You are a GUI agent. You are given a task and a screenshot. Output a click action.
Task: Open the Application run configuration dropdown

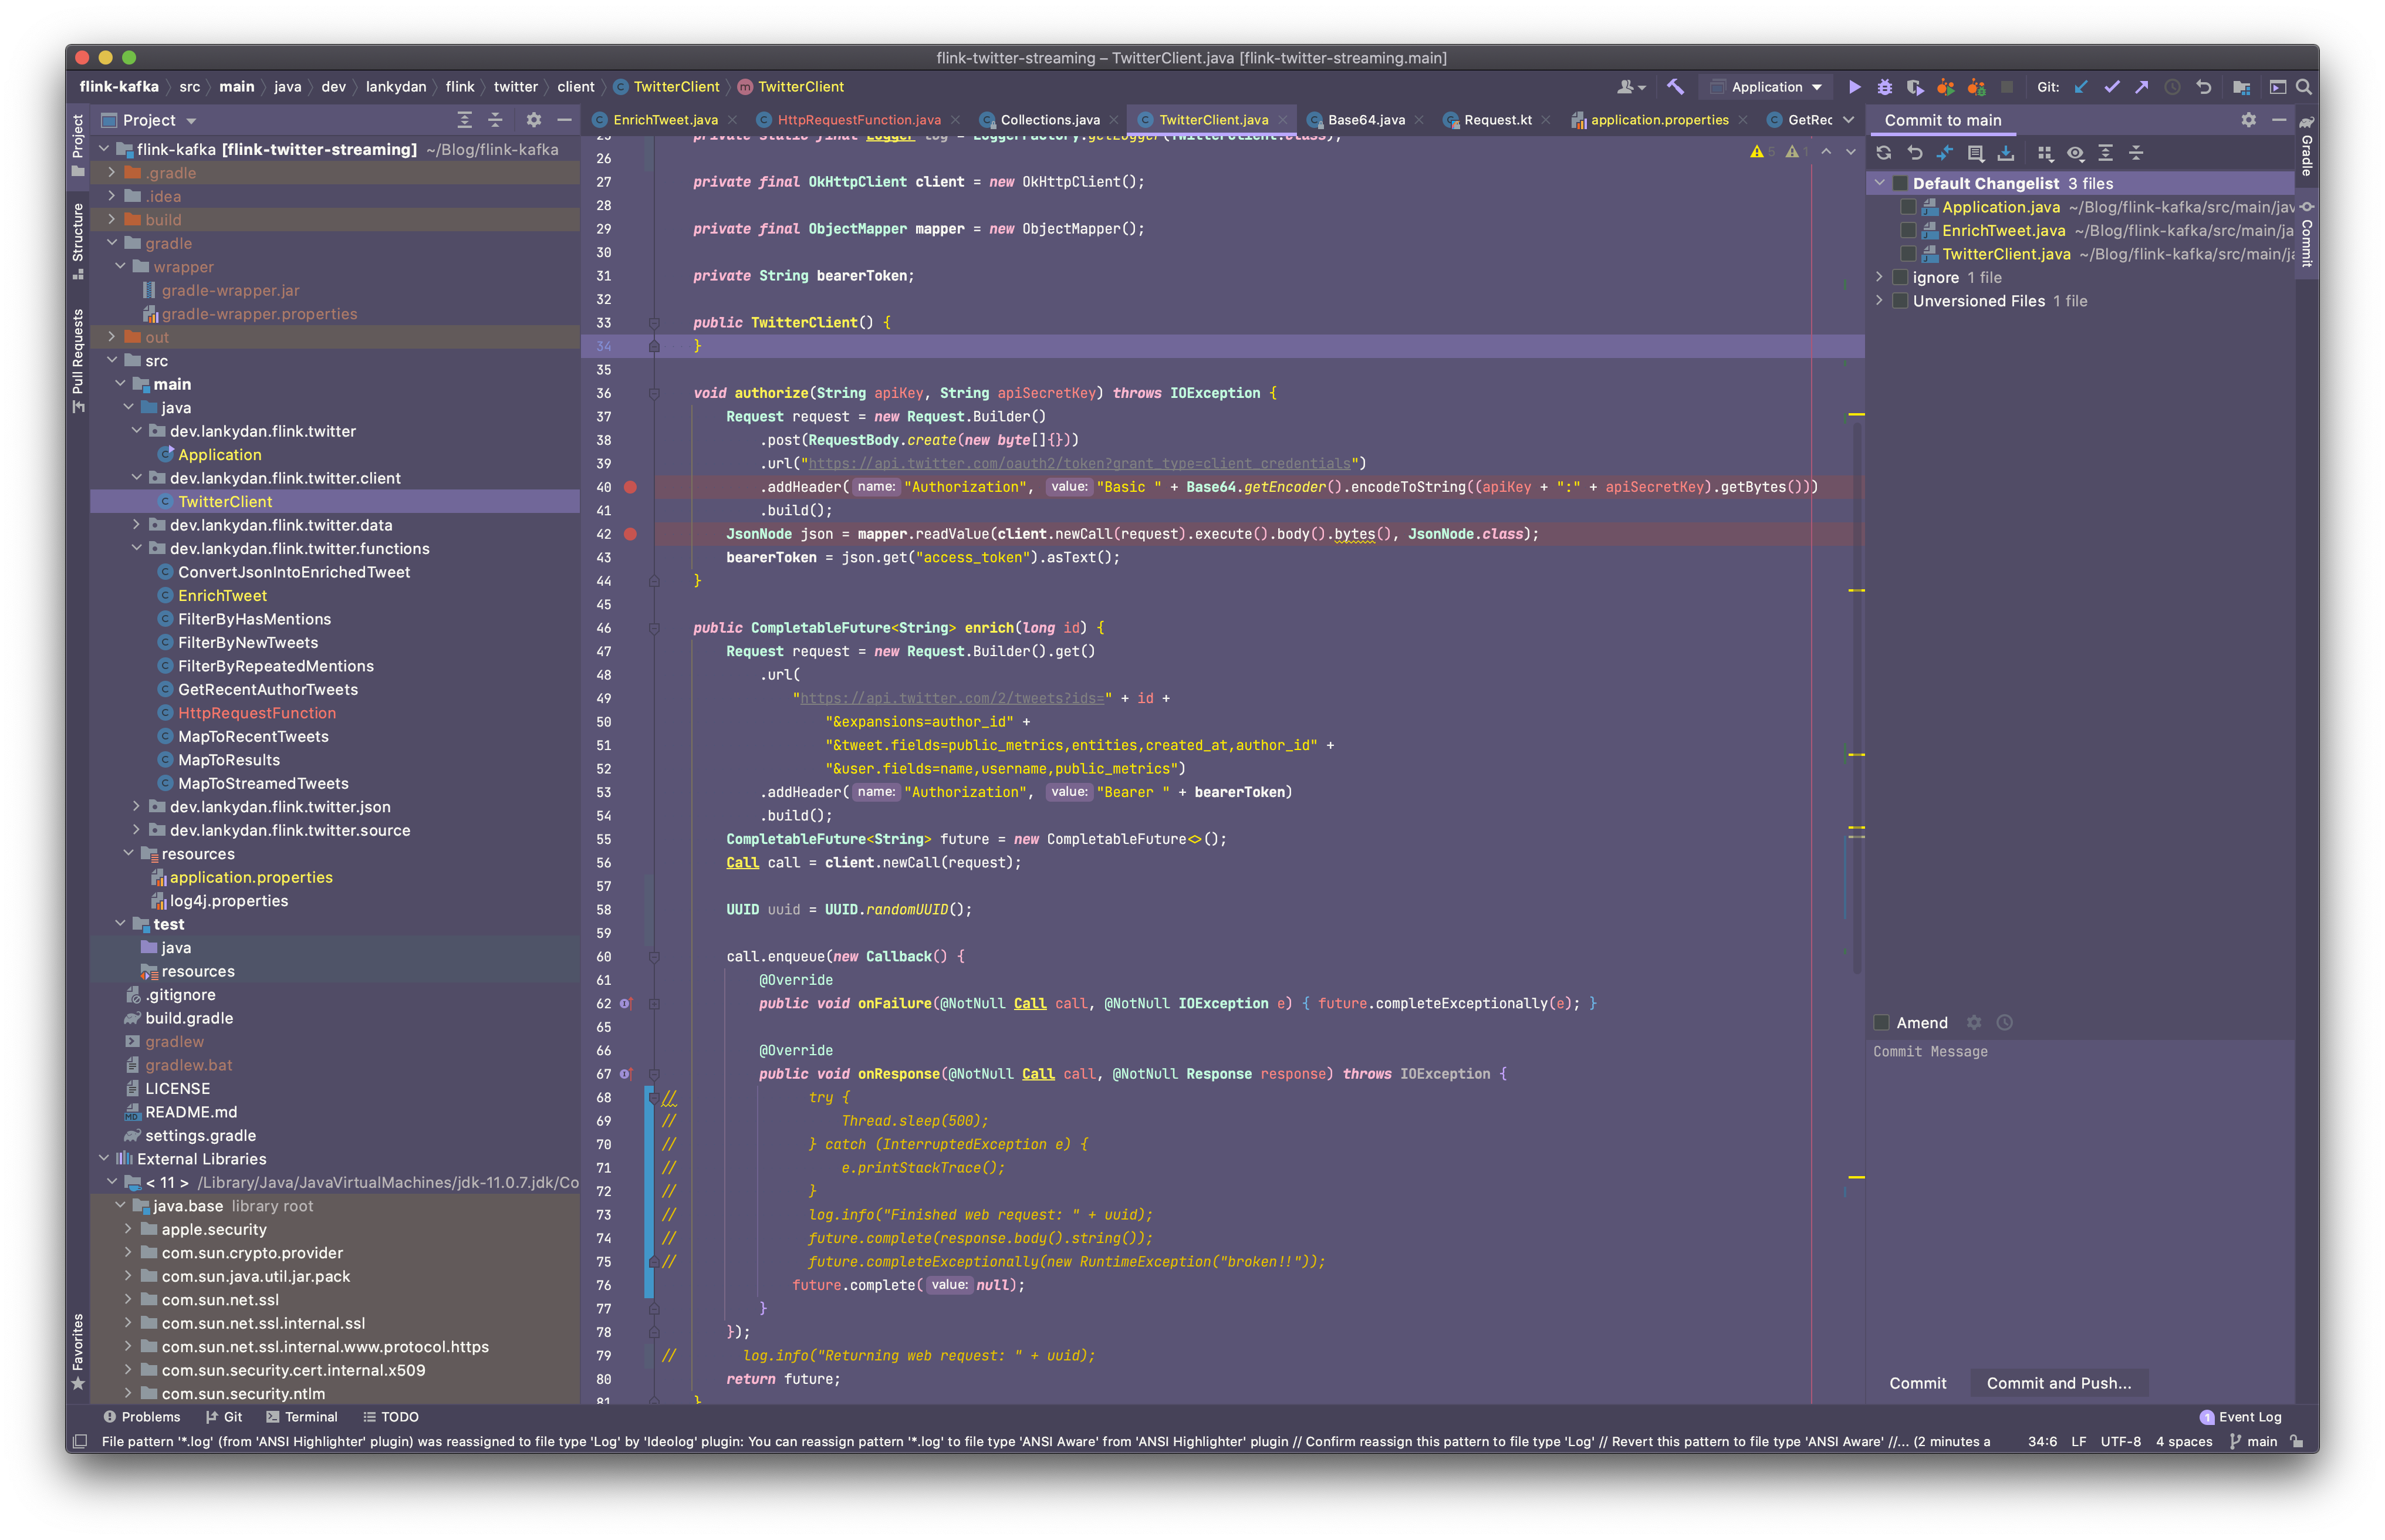tap(1767, 87)
